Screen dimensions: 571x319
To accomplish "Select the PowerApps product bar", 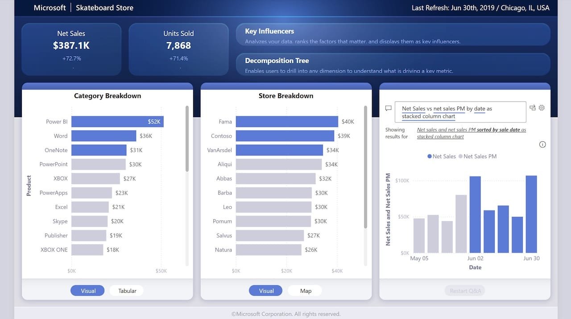I will (91, 193).
